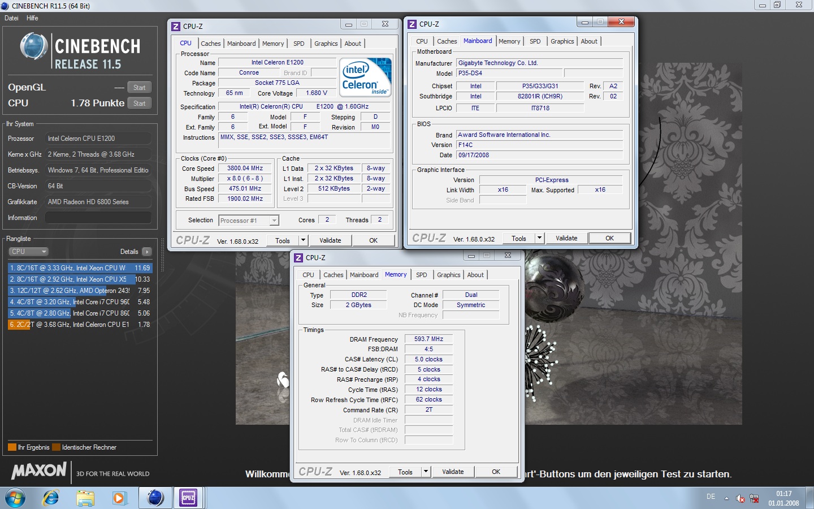Select rank 1 Xeon 3.33 GHz entry
This screenshot has height=509, width=814.
tap(80, 268)
